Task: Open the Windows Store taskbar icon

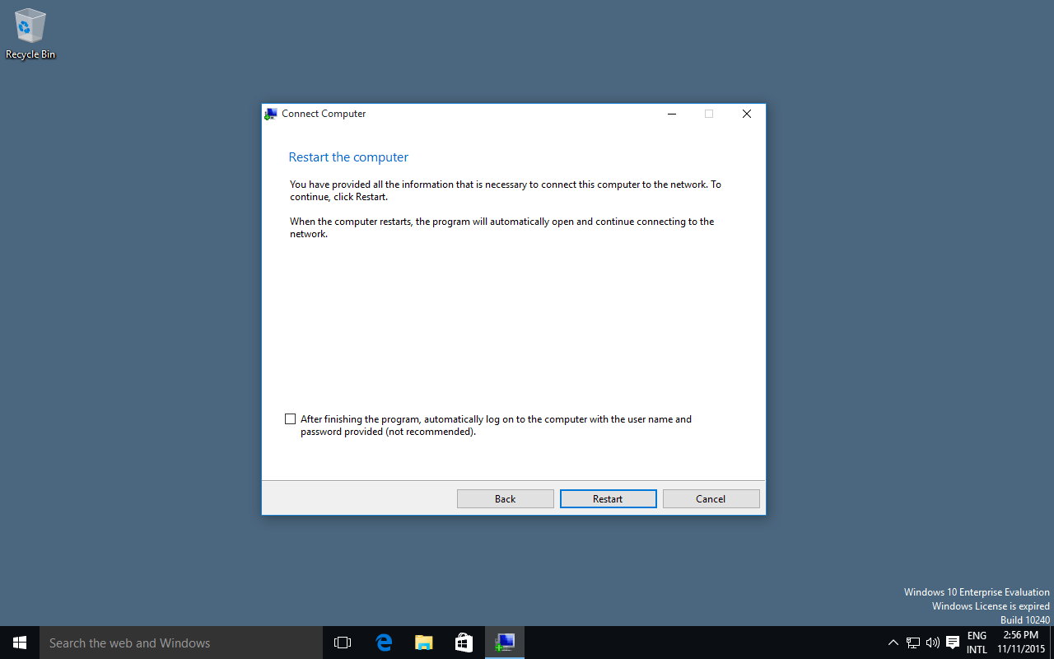Action: (x=464, y=643)
